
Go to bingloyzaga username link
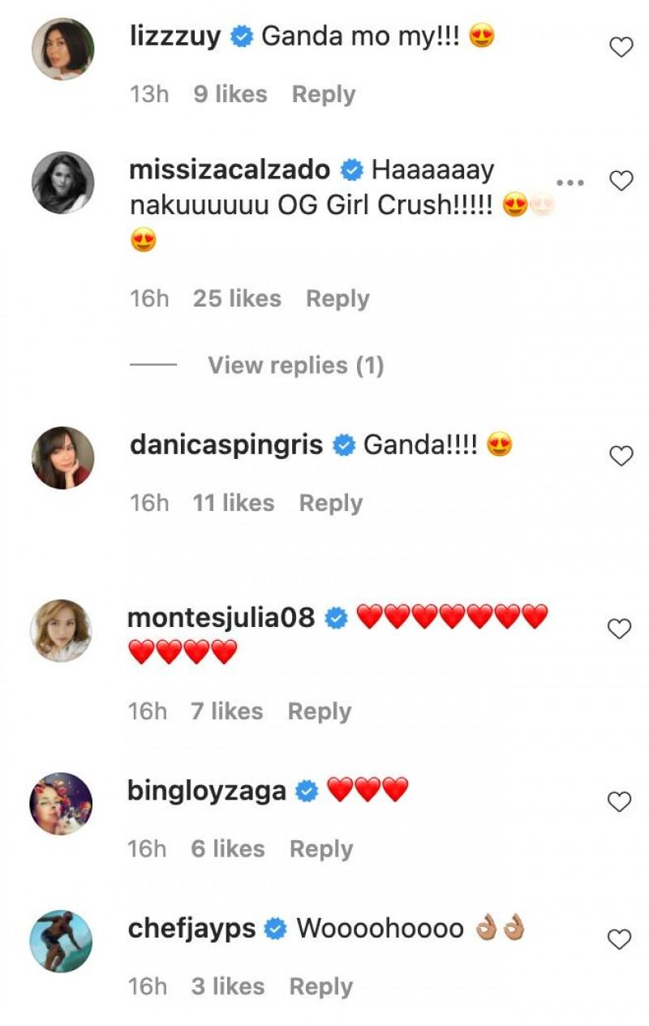[x=207, y=791]
